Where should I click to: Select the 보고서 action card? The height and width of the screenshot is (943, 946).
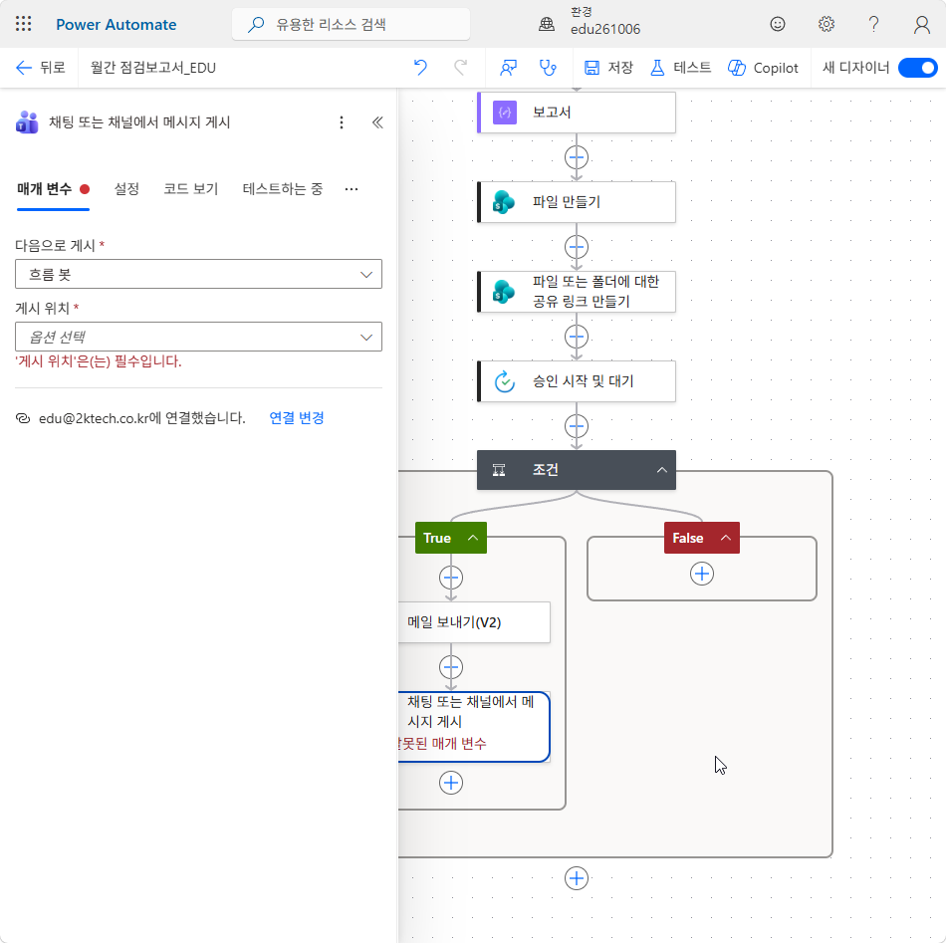coord(577,113)
